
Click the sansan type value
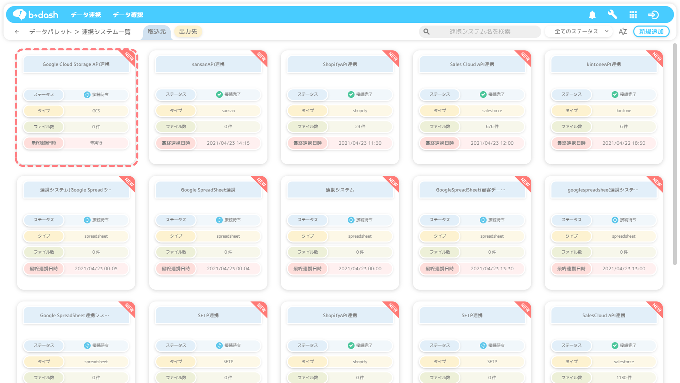(x=228, y=111)
